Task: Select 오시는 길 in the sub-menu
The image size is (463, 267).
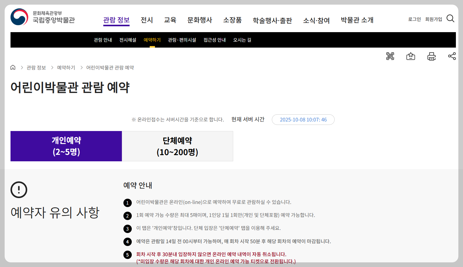Action: click(242, 40)
